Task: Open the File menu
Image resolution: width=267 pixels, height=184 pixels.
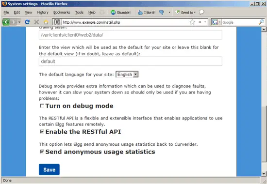Action: pyautogui.click(x=6, y=13)
